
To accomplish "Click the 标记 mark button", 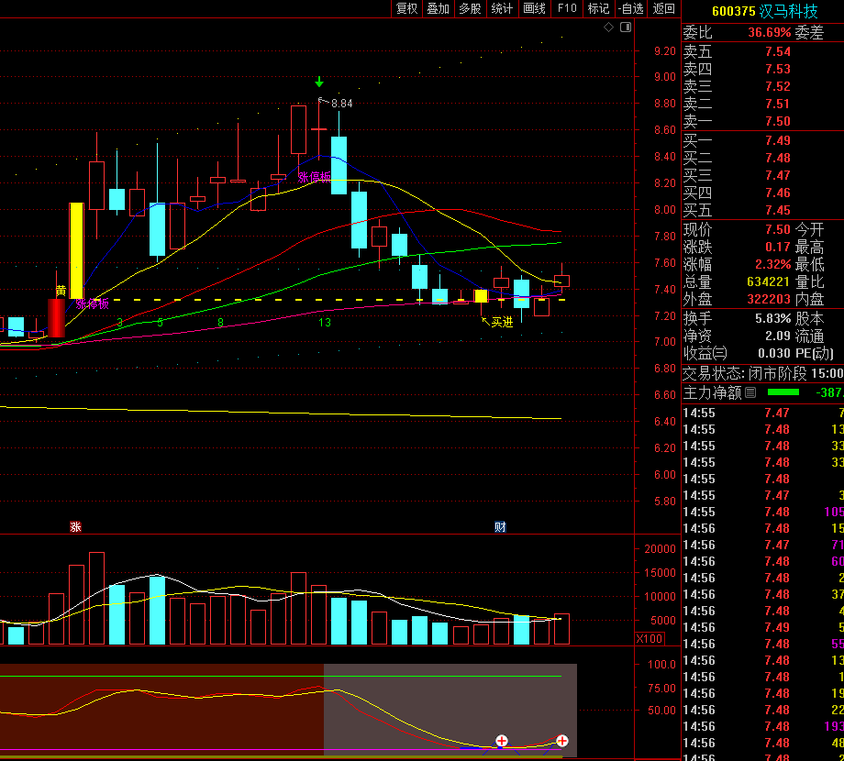I will (598, 8).
